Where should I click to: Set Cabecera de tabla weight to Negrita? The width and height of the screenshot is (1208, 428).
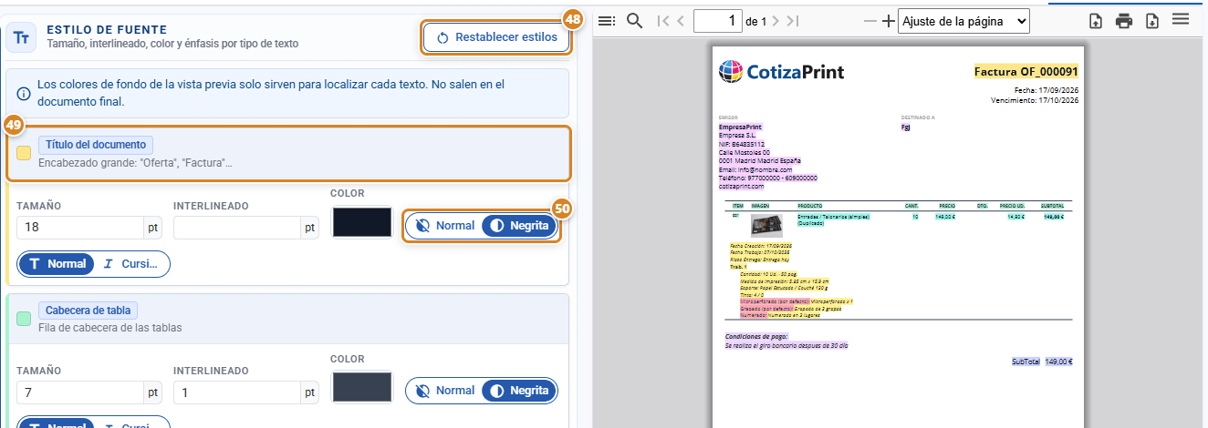point(519,390)
